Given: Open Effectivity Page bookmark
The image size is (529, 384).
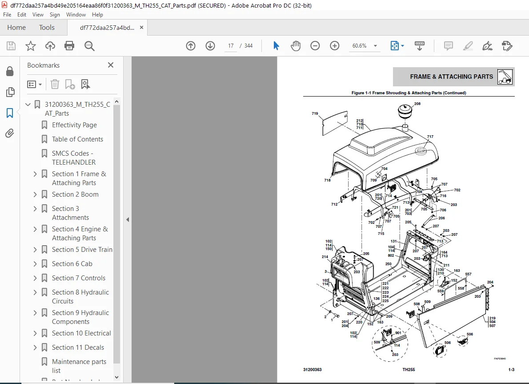Looking at the screenshot, I should pyautogui.click(x=74, y=125).
